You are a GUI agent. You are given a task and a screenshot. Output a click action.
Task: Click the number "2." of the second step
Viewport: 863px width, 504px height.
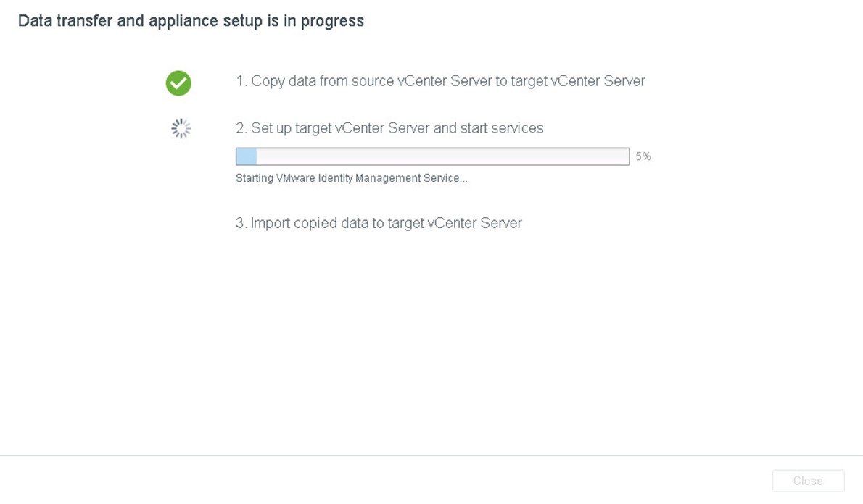241,128
